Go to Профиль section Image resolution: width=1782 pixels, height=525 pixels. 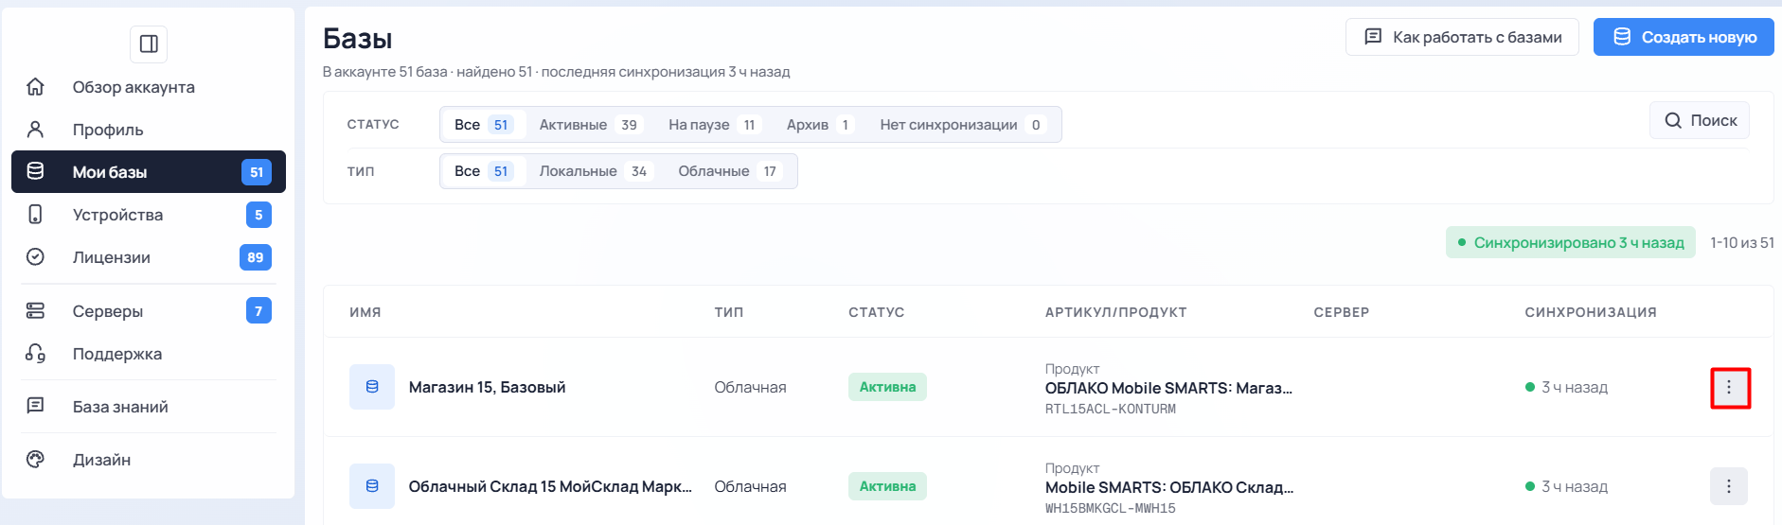pyautogui.click(x=149, y=130)
